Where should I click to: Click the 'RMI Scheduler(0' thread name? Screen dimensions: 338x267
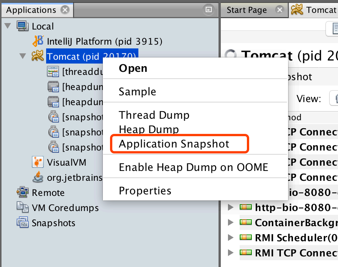click(296, 238)
